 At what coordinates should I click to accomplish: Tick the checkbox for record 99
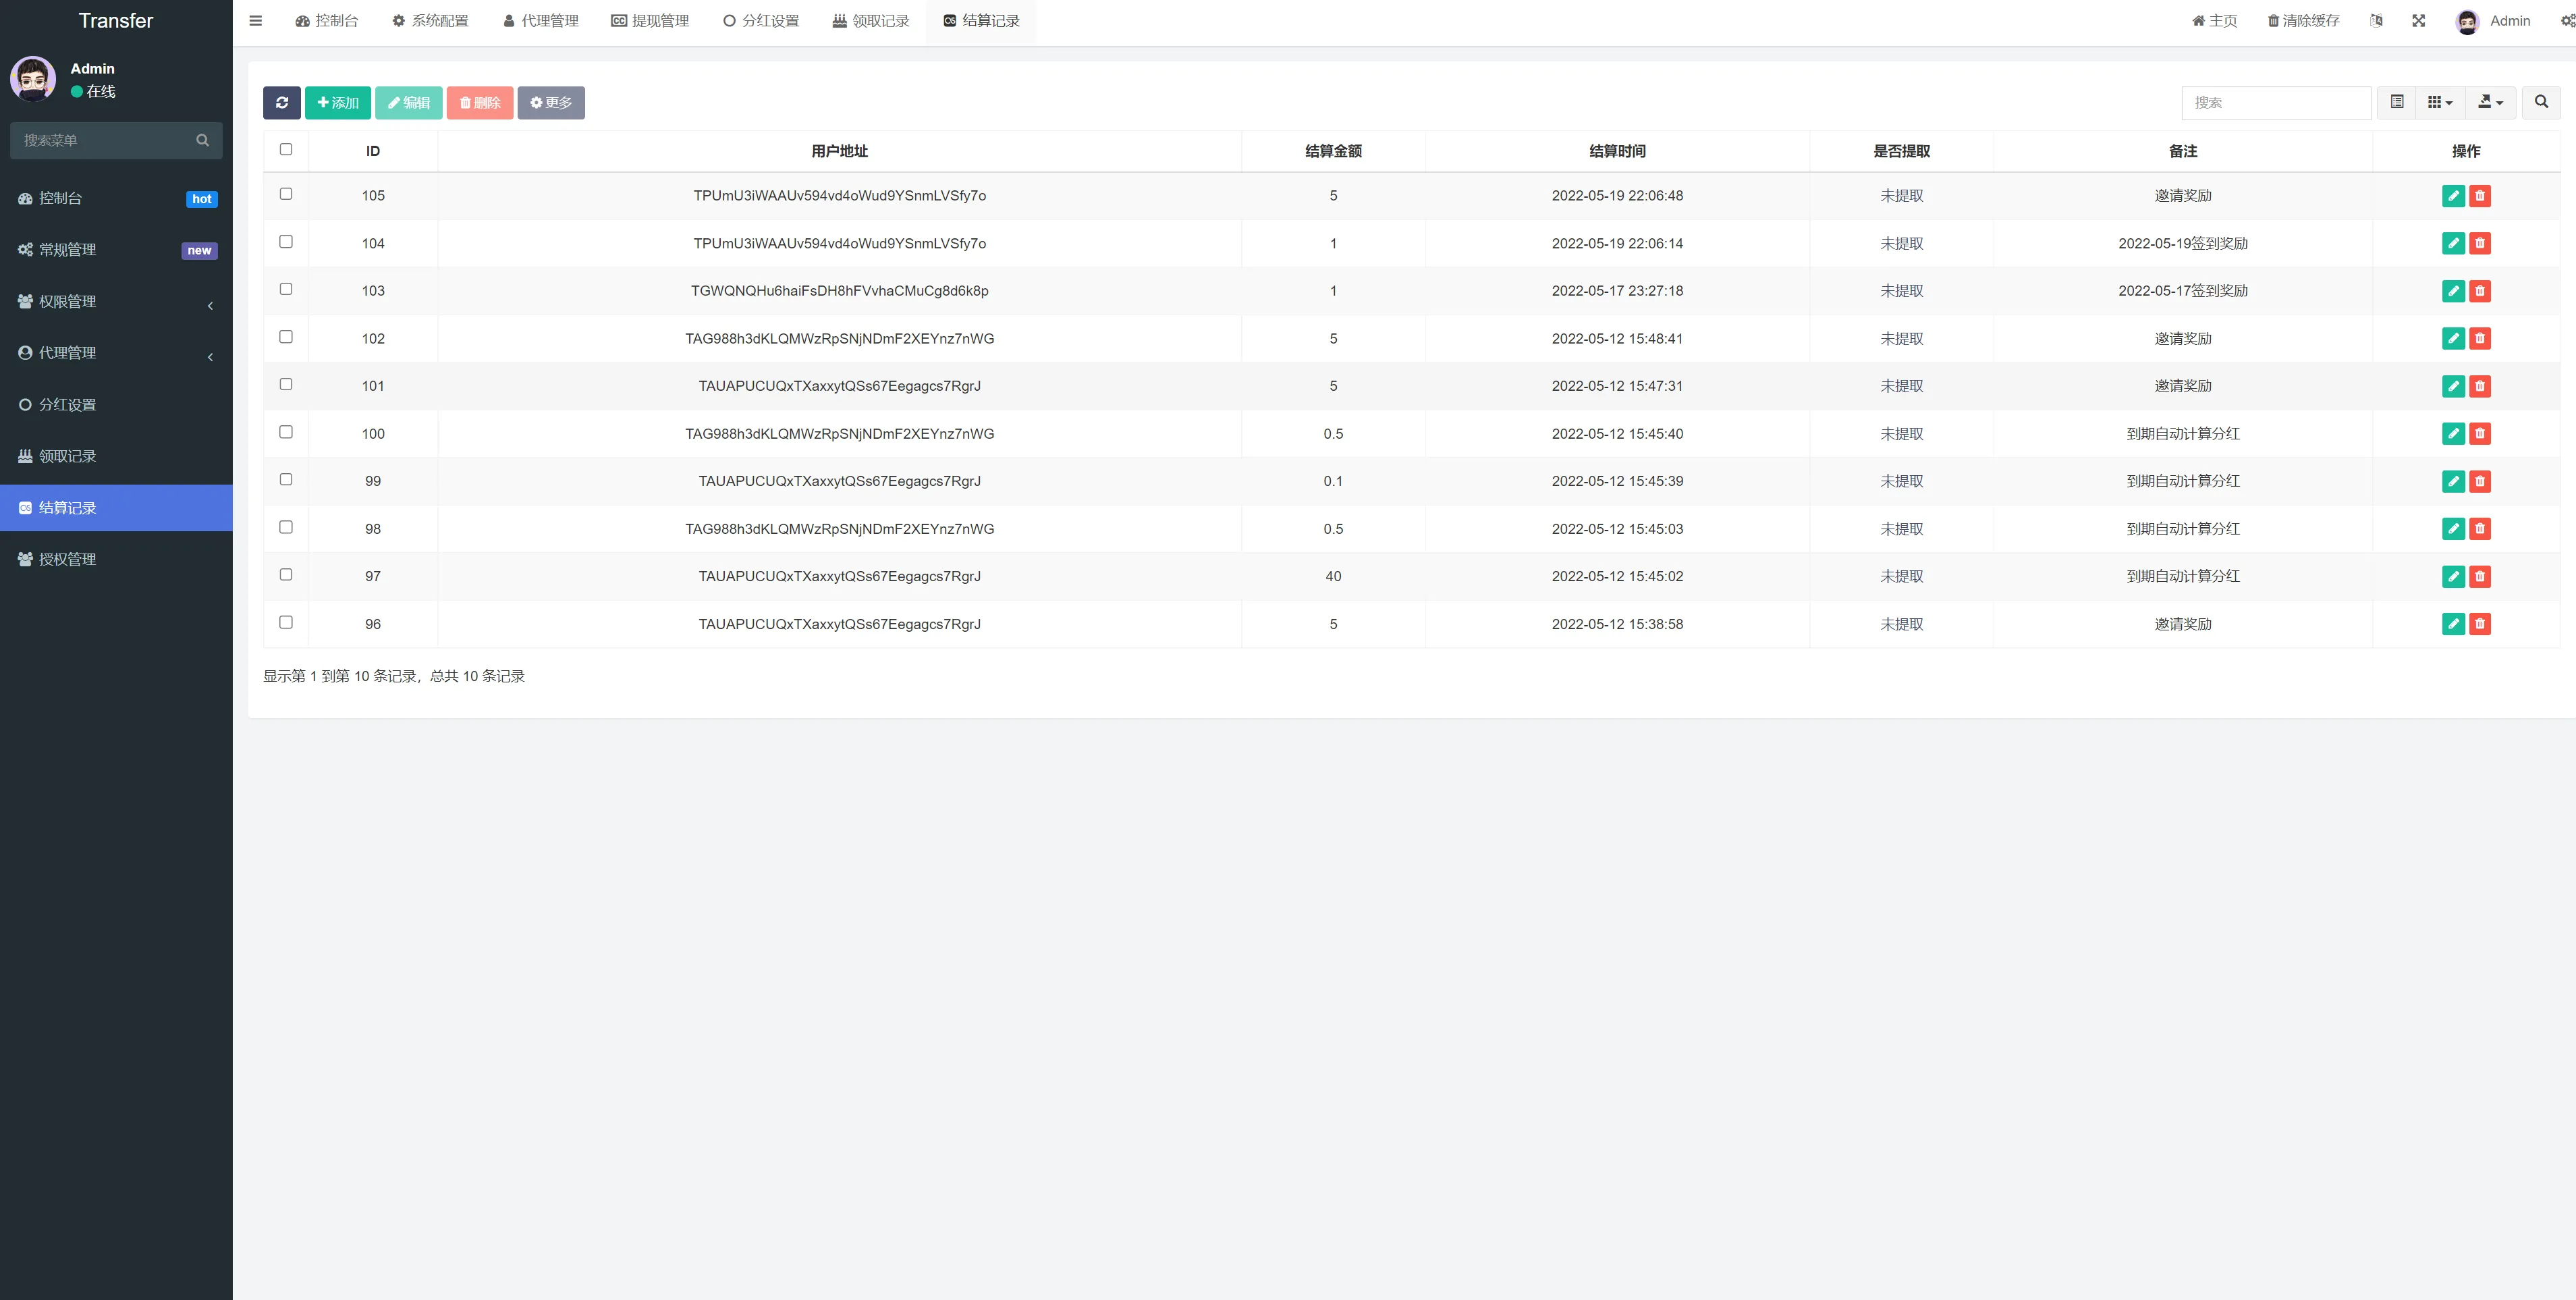[286, 480]
